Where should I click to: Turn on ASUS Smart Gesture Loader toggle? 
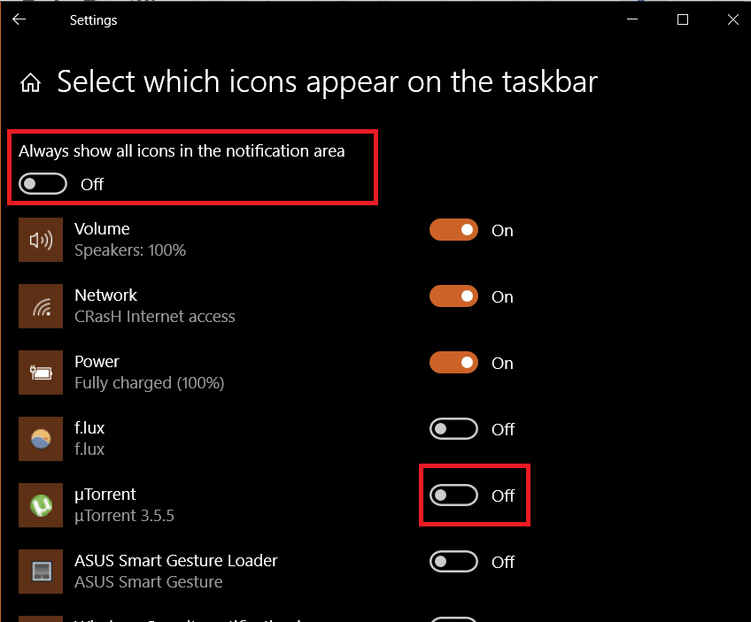[x=453, y=562]
